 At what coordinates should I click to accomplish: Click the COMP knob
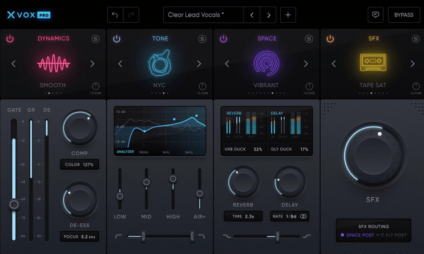(x=79, y=128)
